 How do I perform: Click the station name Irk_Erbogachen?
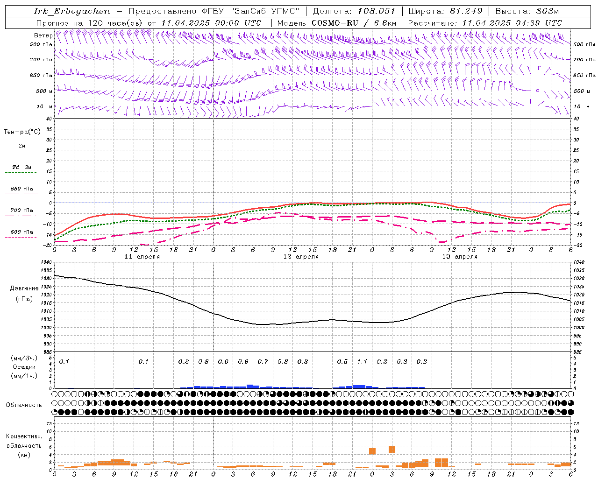(72, 12)
